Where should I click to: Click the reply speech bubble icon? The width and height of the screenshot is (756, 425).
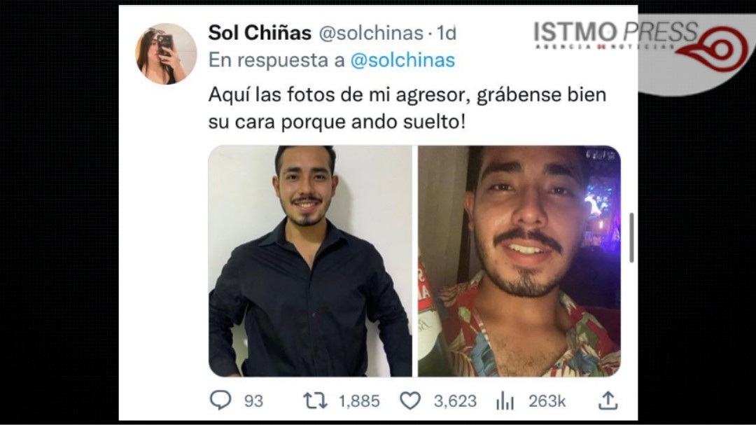220,400
